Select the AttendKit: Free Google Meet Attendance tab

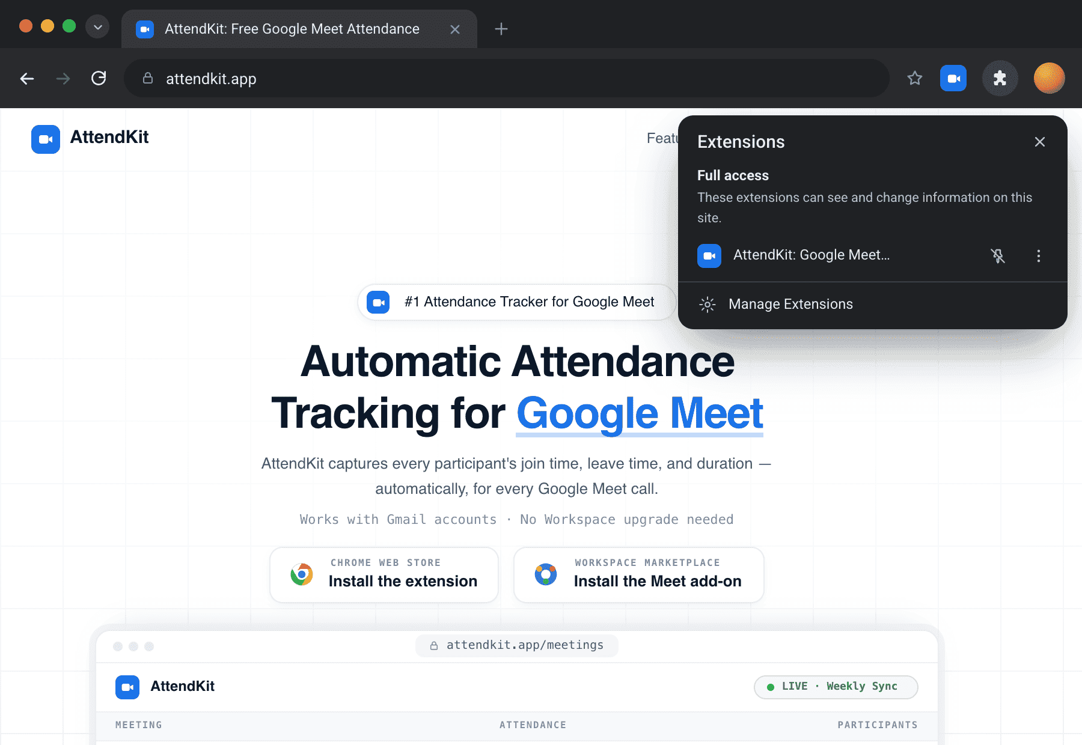point(299,29)
